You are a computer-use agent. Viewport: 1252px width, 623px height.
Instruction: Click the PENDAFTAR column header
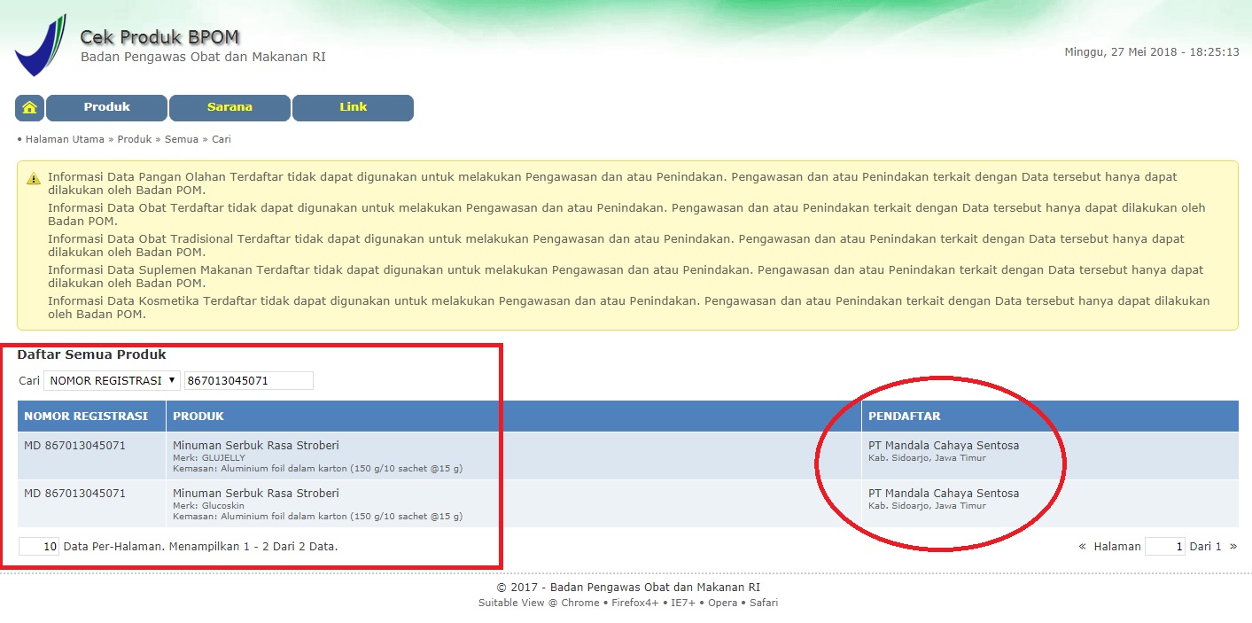tap(1050, 416)
